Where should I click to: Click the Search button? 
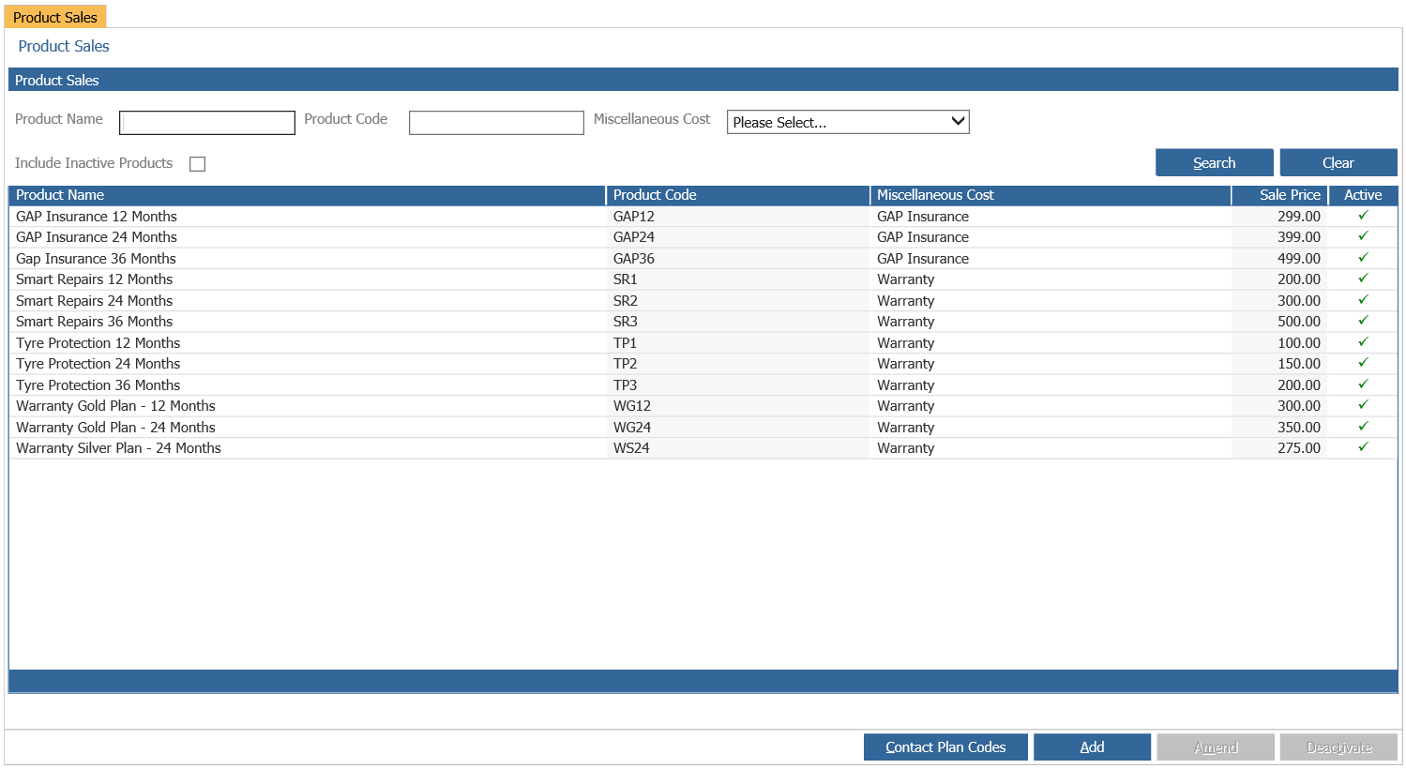pos(1214,161)
